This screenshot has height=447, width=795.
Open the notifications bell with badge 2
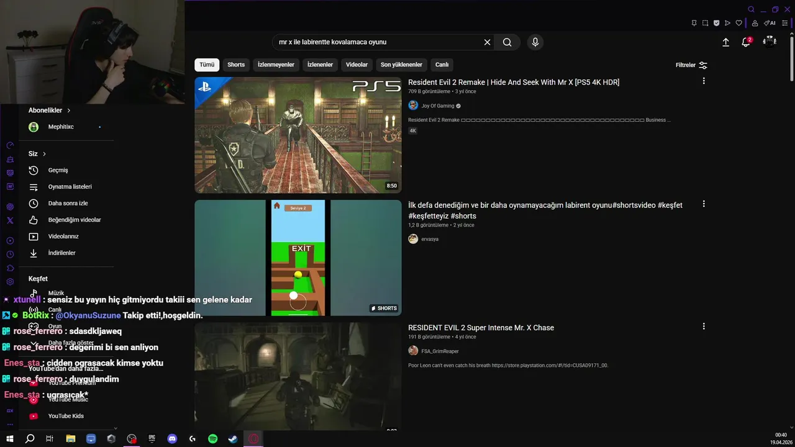pyautogui.click(x=746, y=42)
